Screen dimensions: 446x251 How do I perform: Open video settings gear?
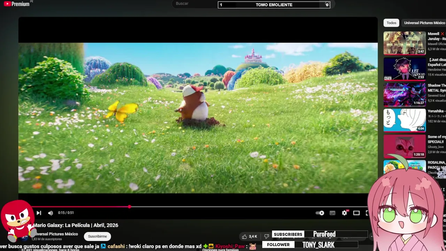tap(344, 213)
